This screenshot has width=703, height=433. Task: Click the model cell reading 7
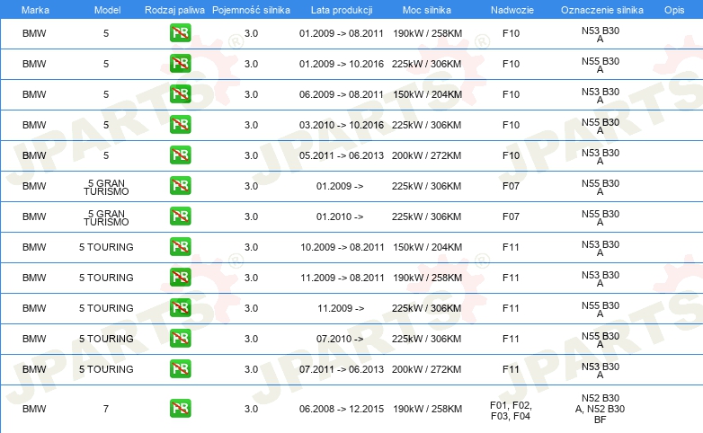point(106,409)
